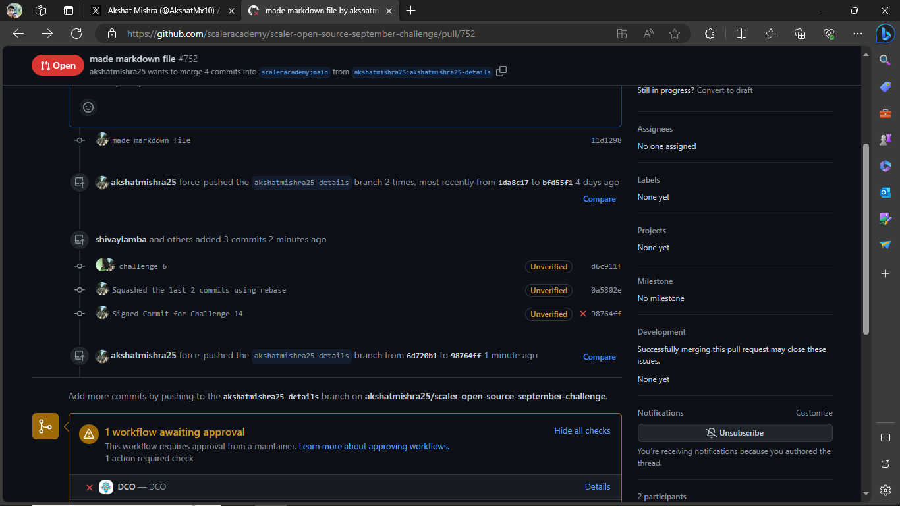Image resolution: width=900 pixels, height=506 pixels.
Task: Collapse the checks with Hide all checks
Action: pyautogui.click(x=582, y=430)
